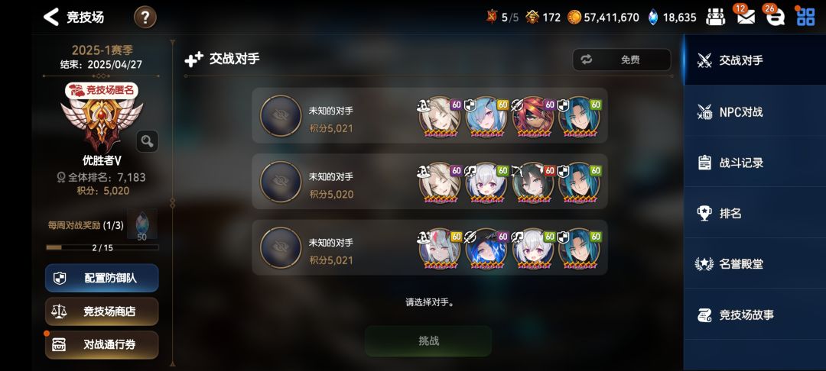Open the question mark help icon
Screen dimensions: 826x371
coord(145,18)
